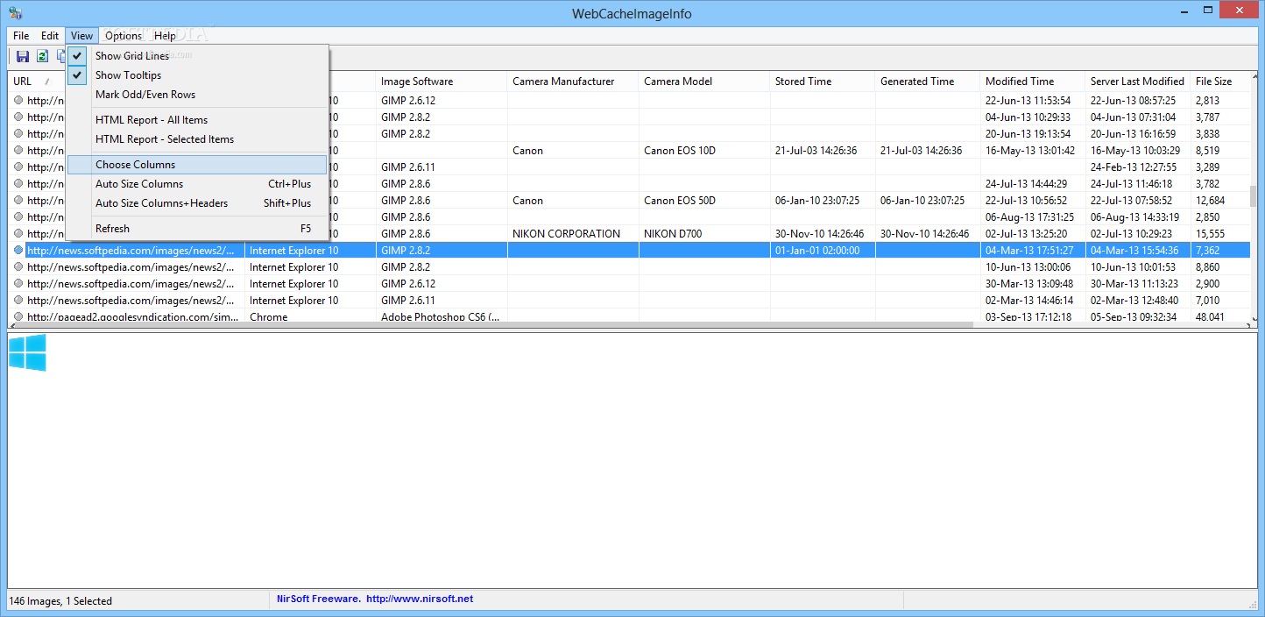The image size is (1265, 617).
Task: Open the Help menu
Action: pyautogui.click(x=165, y=36)
